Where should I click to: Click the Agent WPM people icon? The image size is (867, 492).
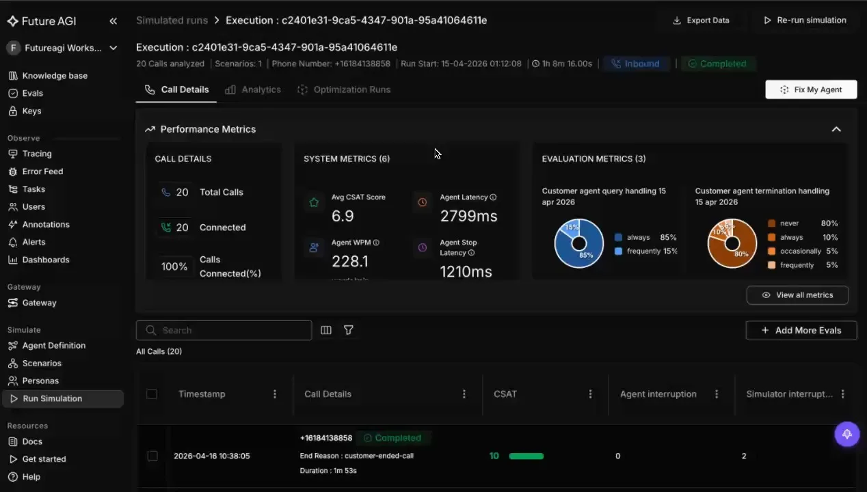[314, 248]
